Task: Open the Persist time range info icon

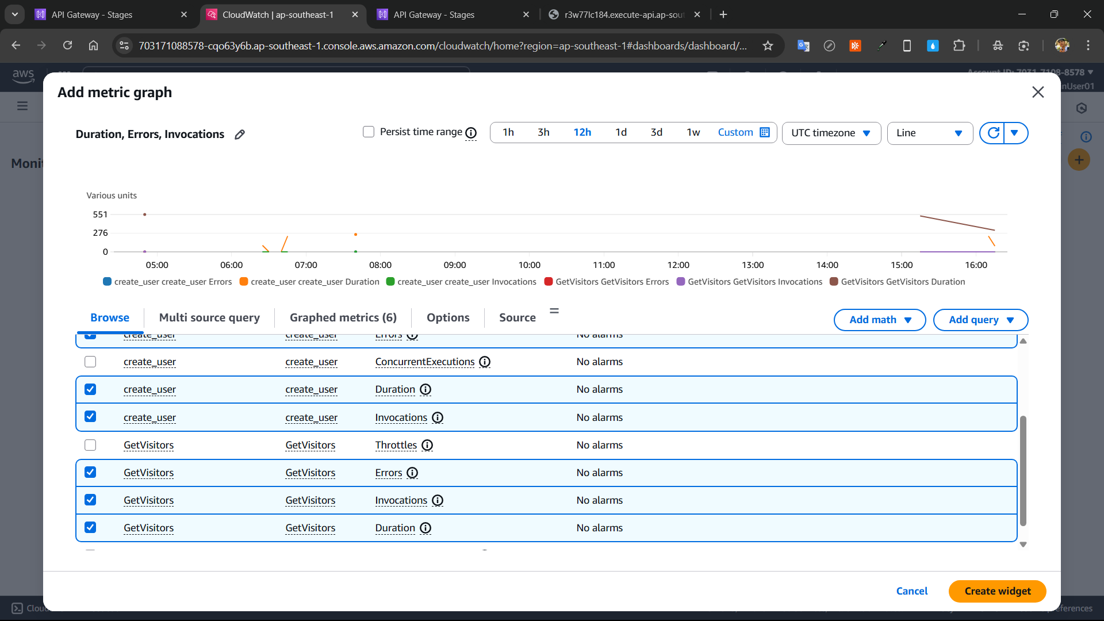Action: point(471,133)
